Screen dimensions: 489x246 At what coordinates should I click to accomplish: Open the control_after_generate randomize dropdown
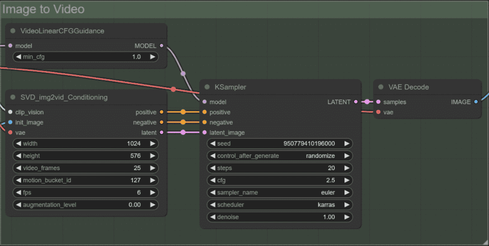(x=280, y=156)
